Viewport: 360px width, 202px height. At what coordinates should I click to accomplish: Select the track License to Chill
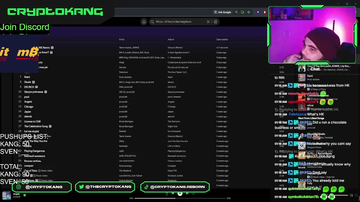(x=32, y=121)
